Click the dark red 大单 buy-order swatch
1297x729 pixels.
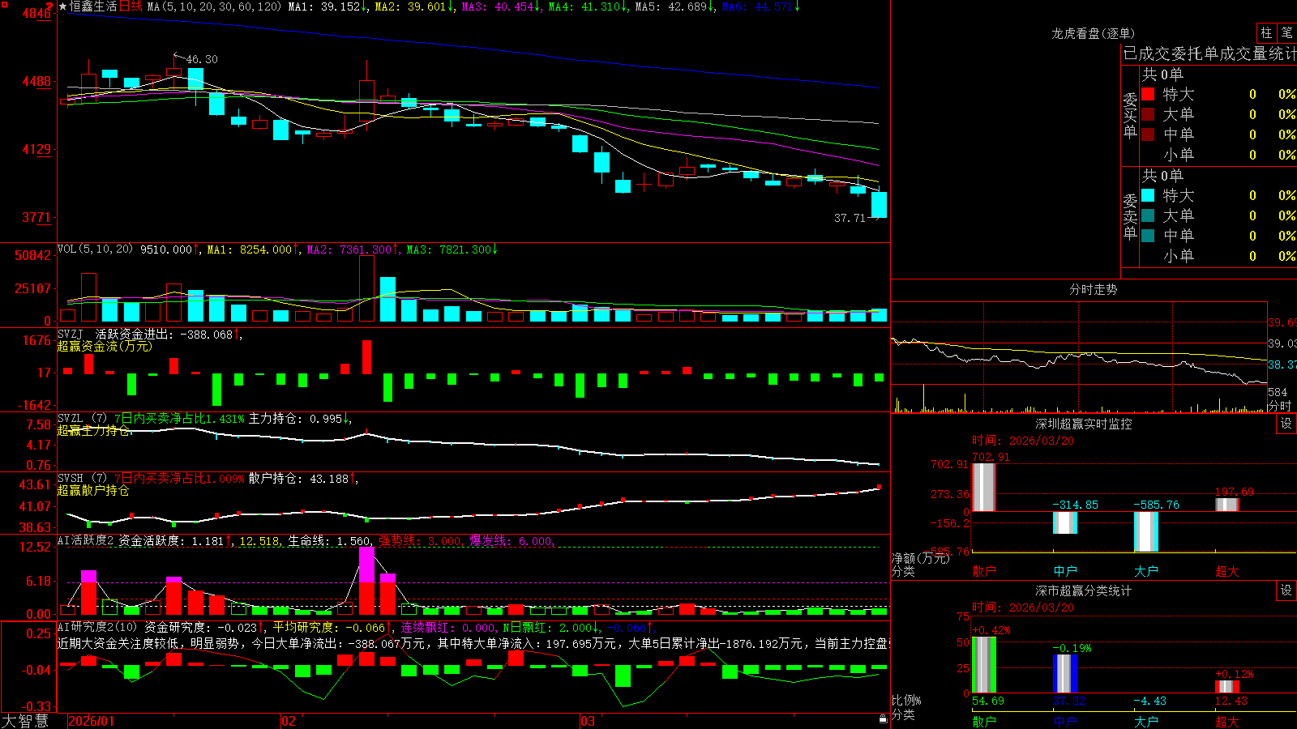1148,114
